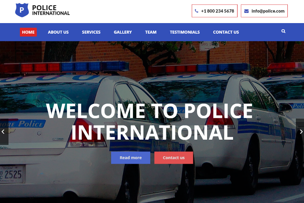Open the ABOUT US page
This screenshot has width=304, height=203.
(x=58, y=32)
